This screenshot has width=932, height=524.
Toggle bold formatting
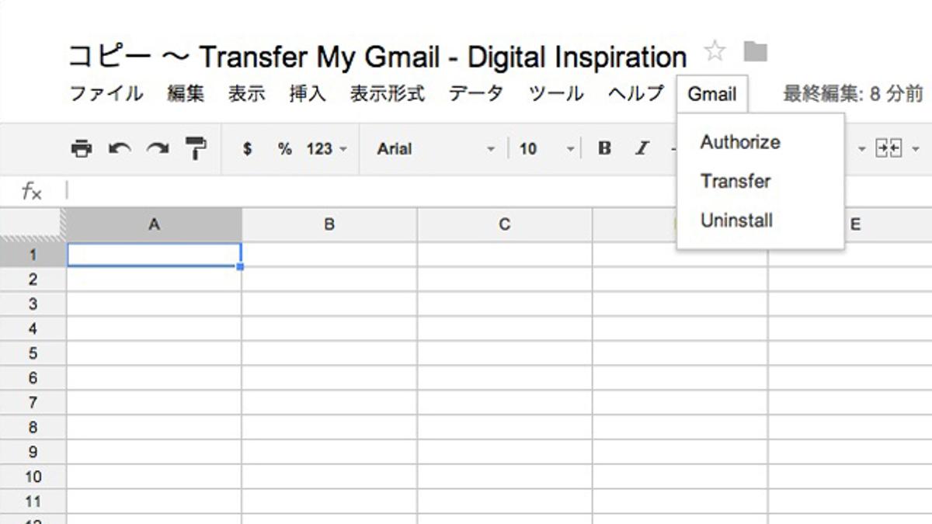605,149
